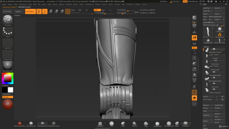Image resolution: width=229 pixels, height=129 pixels.
Task: Open the Document menu
Action: point(23,4)
